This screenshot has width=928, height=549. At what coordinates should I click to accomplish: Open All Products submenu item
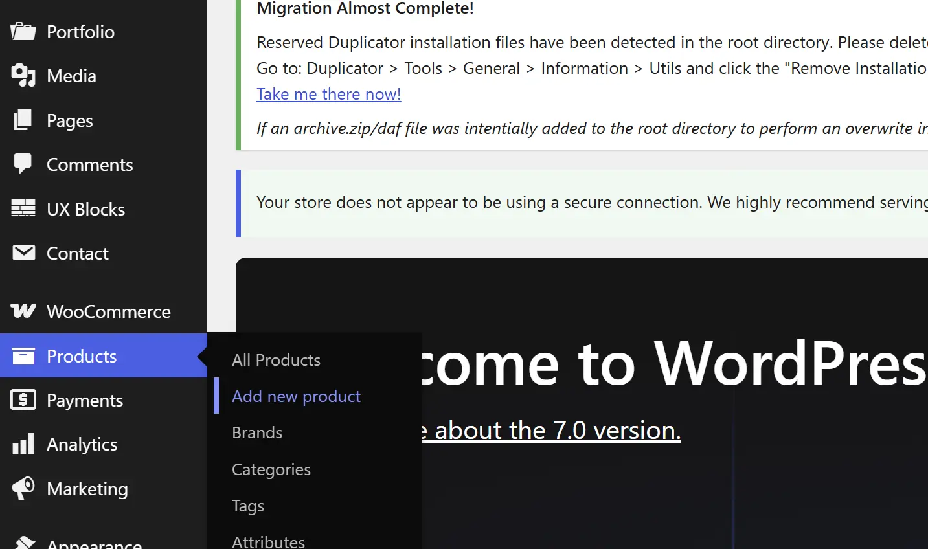click(x=277, y=360)
